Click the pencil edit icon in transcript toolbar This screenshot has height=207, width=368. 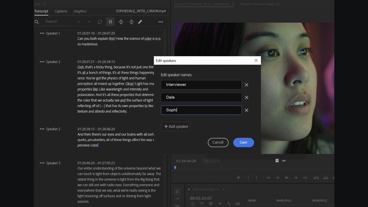pyautogui.click(x=140, y=22)
